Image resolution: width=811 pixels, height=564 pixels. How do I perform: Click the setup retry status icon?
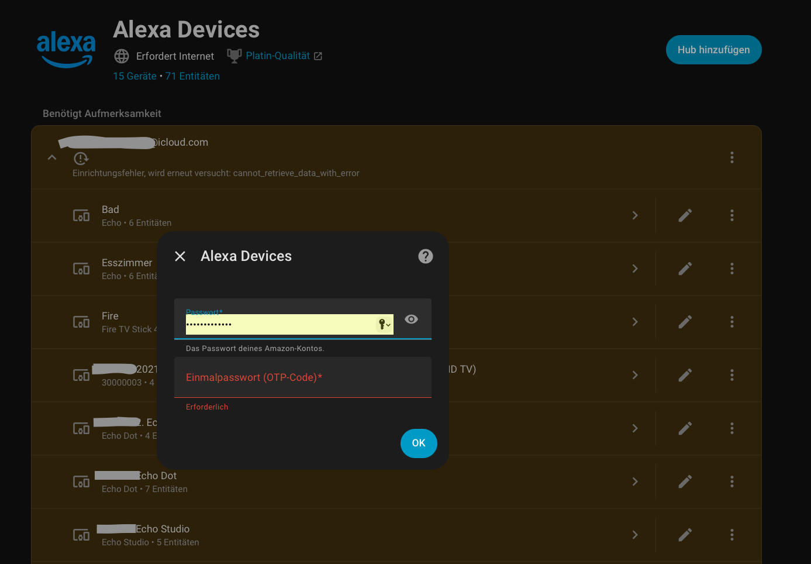click(81, 158)
